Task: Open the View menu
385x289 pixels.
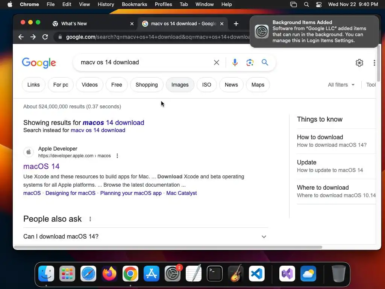Action: (x=85, y=4)
